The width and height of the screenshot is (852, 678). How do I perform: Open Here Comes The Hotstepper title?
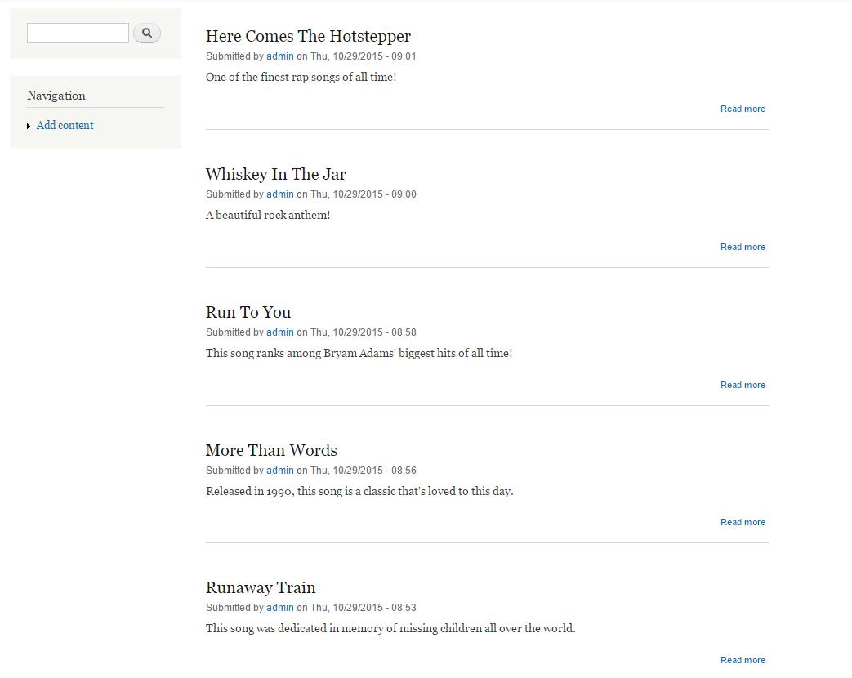308,36
